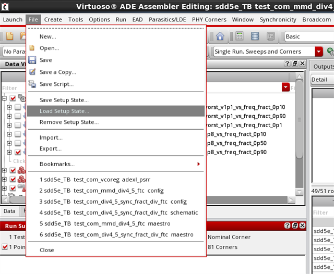
Task: Check the first unchecked test checkbox
Action: (18, 107)
